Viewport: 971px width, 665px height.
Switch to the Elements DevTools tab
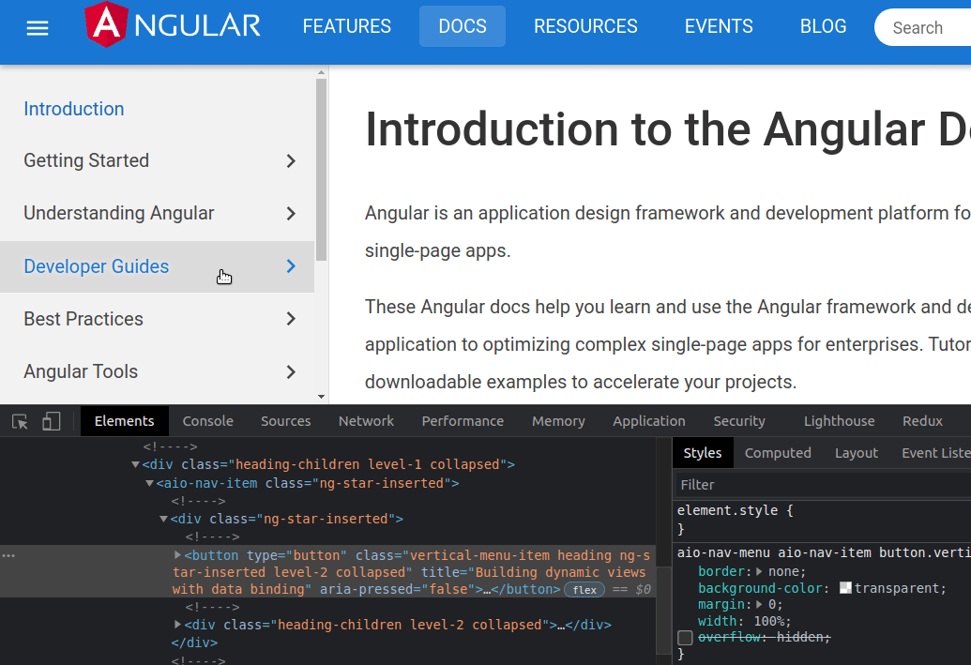coord(125,421)
